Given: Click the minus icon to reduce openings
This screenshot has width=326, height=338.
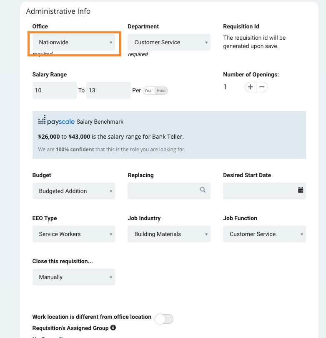Looking at the screenshot, I should click(262, 87).
